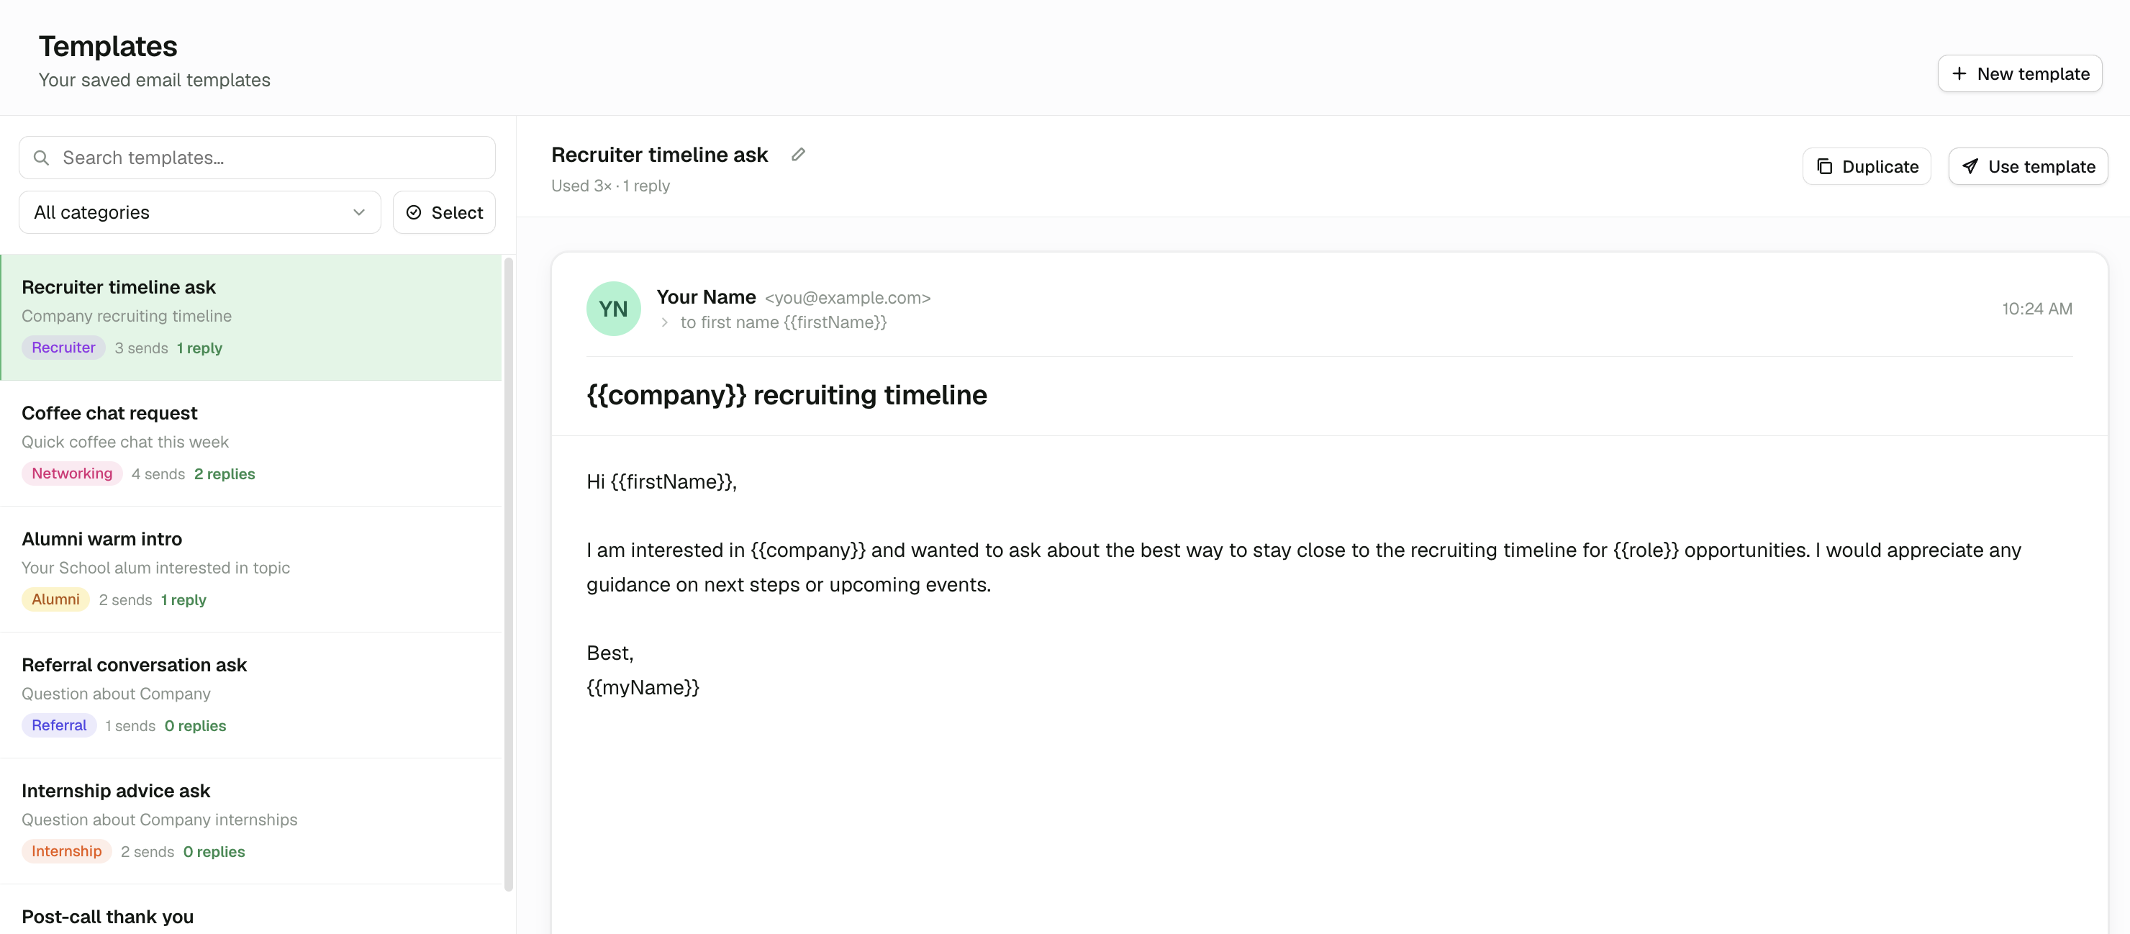Click '0 replies' on Referral conversation ask
Viewport: 2130px width, 934px height.
coord(195,726)
